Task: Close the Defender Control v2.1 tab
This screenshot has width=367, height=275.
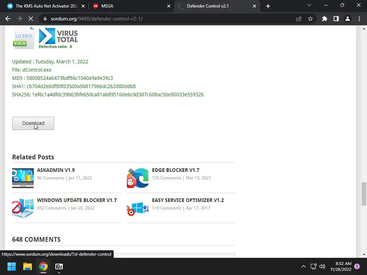Action: tap(254, 6)
